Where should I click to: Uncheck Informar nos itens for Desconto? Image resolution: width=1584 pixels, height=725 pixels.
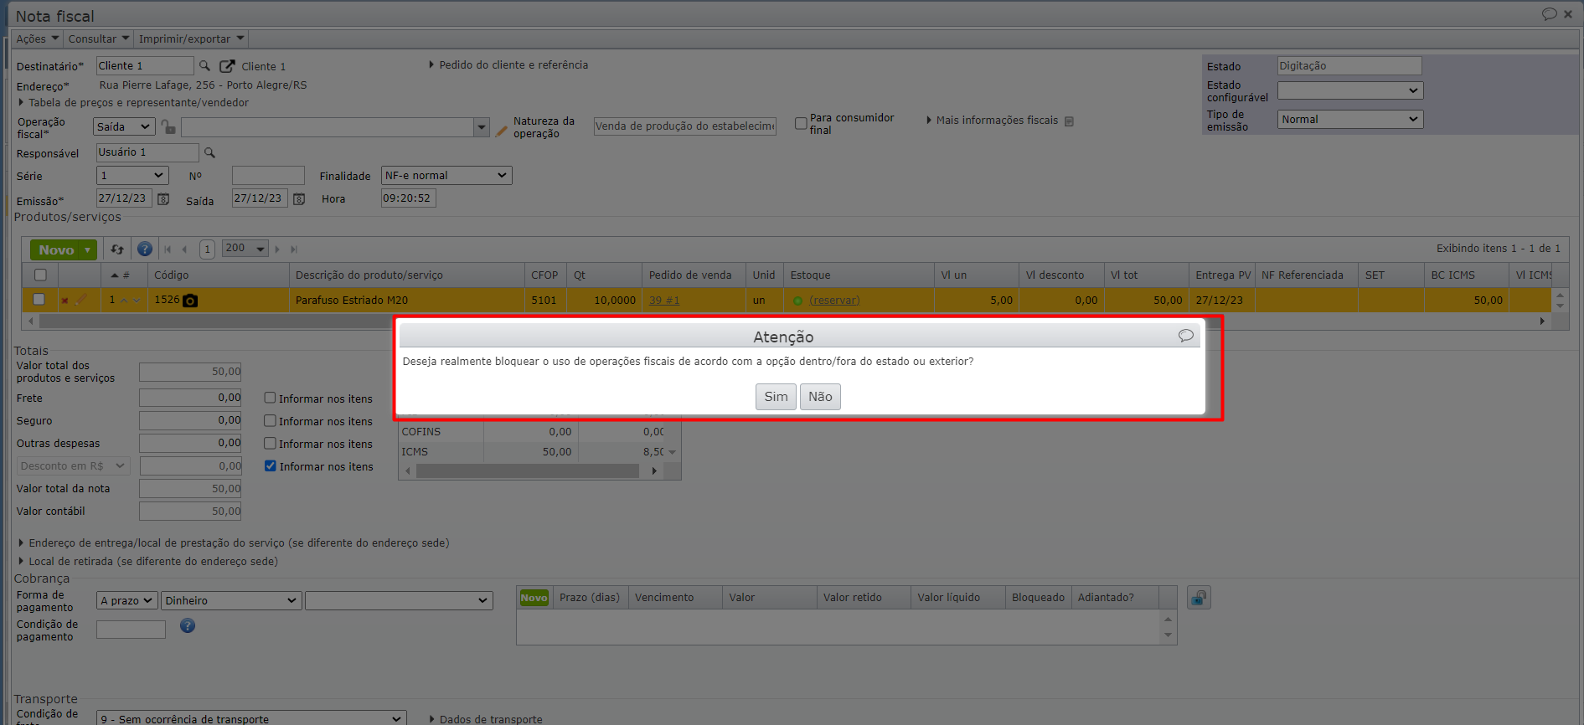pos(270,465)
